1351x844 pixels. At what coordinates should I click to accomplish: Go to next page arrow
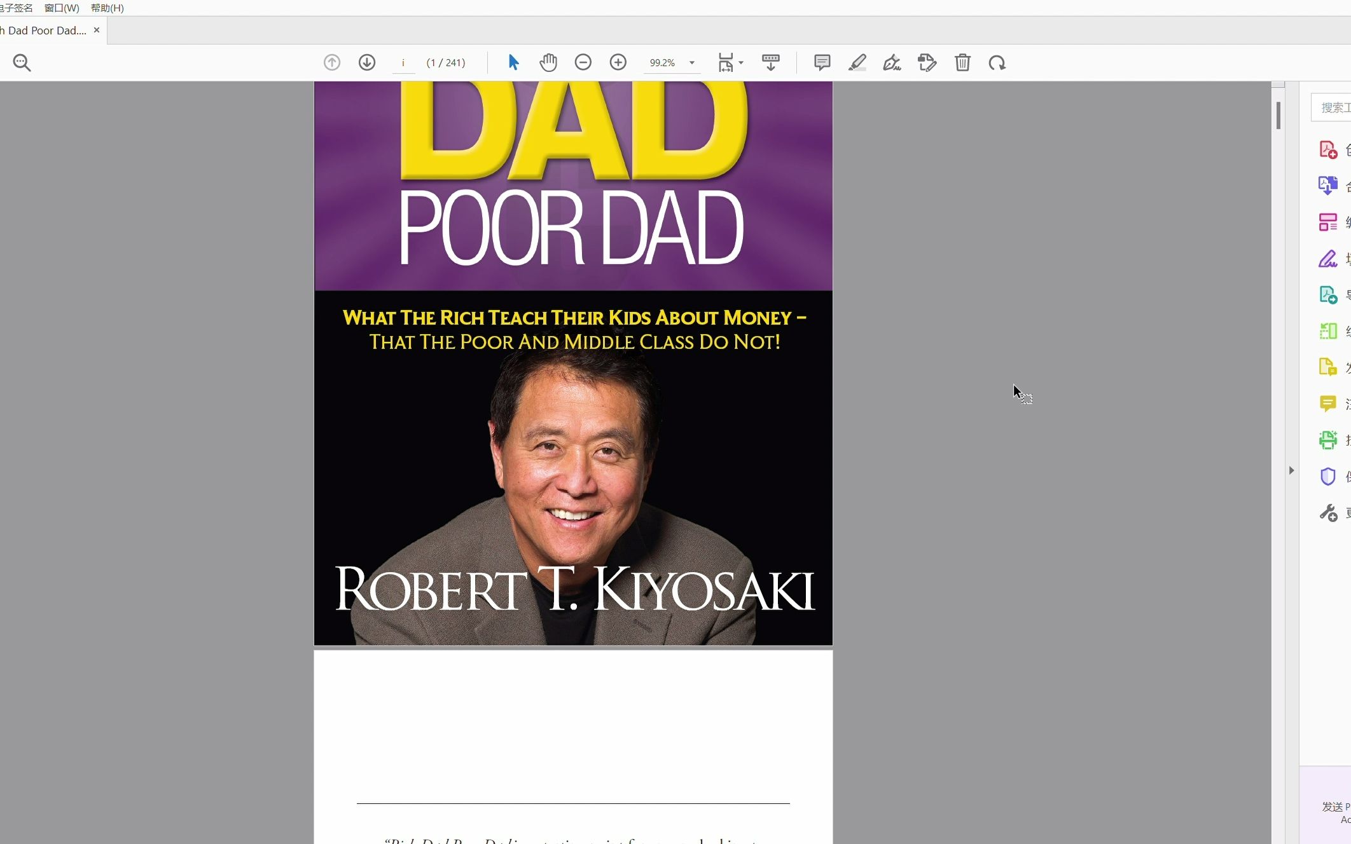(x=367, y=62)
